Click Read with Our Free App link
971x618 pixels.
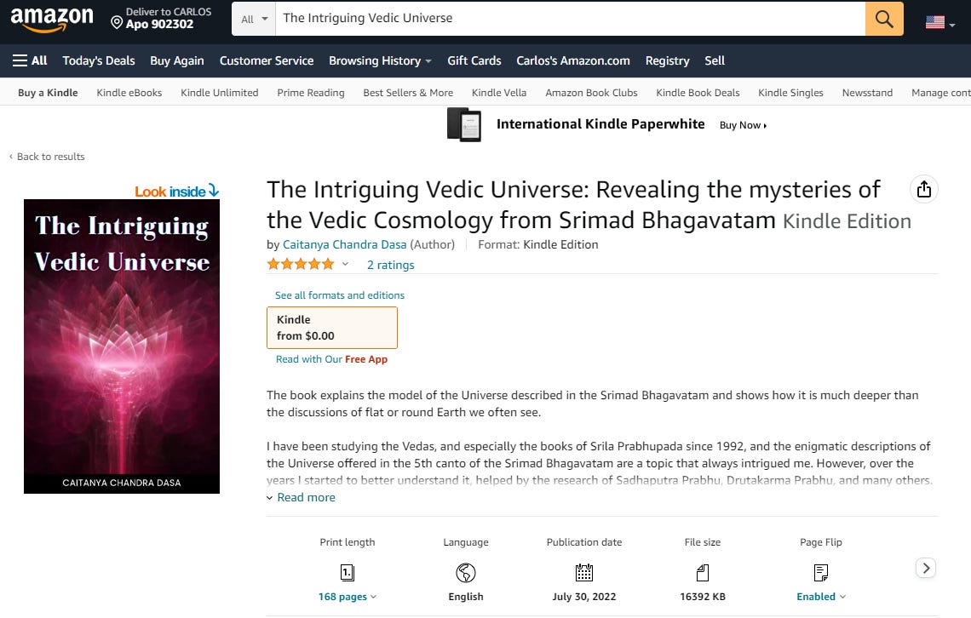click(x=331, y=359)
